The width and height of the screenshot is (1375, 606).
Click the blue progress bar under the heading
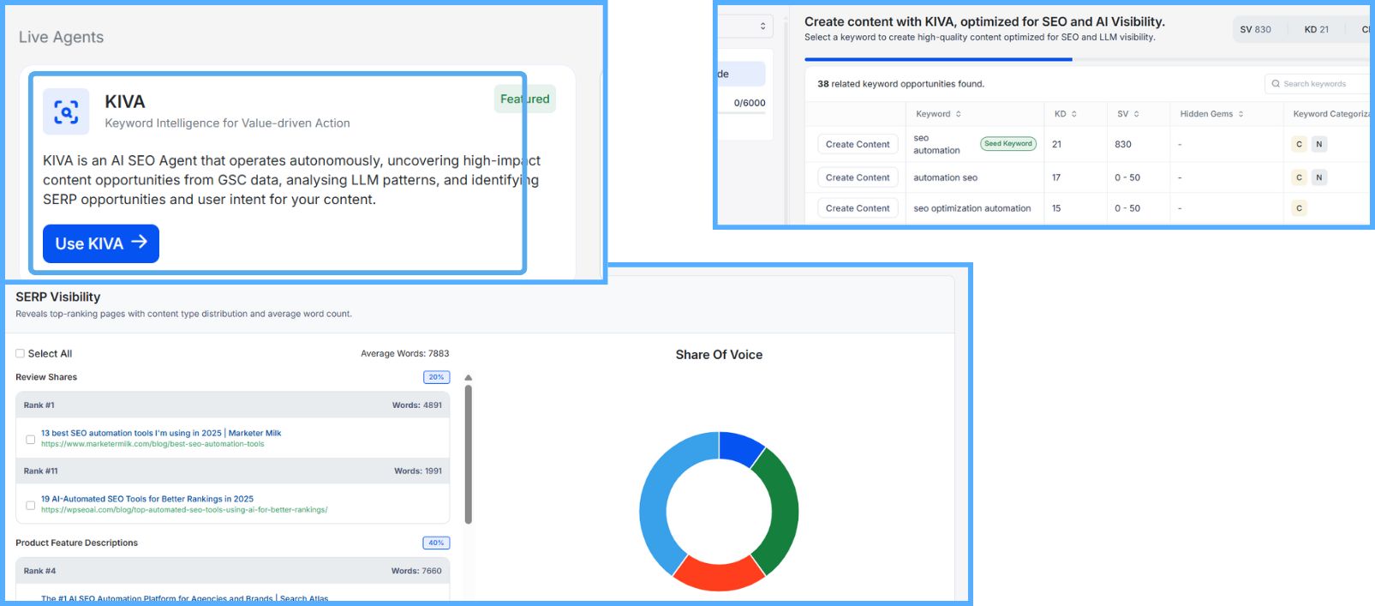pyautogui.click(x=938, y=59)
